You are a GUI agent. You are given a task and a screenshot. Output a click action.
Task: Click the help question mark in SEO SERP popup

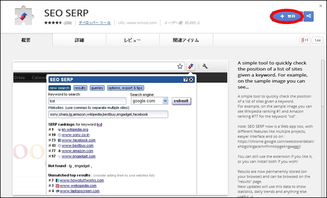[x=185, y=80]
